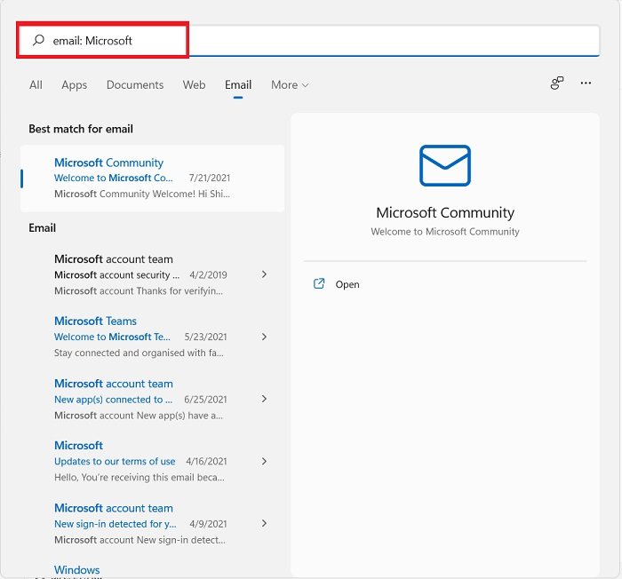Viewport: 622px width, 579px height.
Task: Click the large envelope mail icon
Action: click(x=445, y=165)
